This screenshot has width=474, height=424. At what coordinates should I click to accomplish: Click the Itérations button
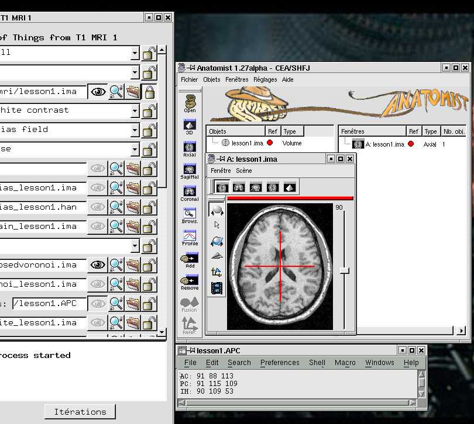[80, 412]
